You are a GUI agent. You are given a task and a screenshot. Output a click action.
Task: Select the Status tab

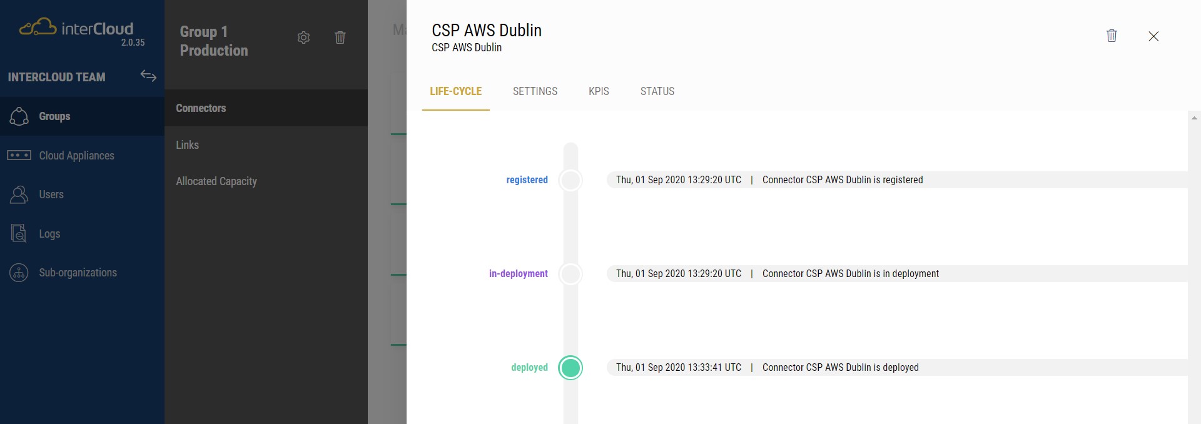point(657,91)
